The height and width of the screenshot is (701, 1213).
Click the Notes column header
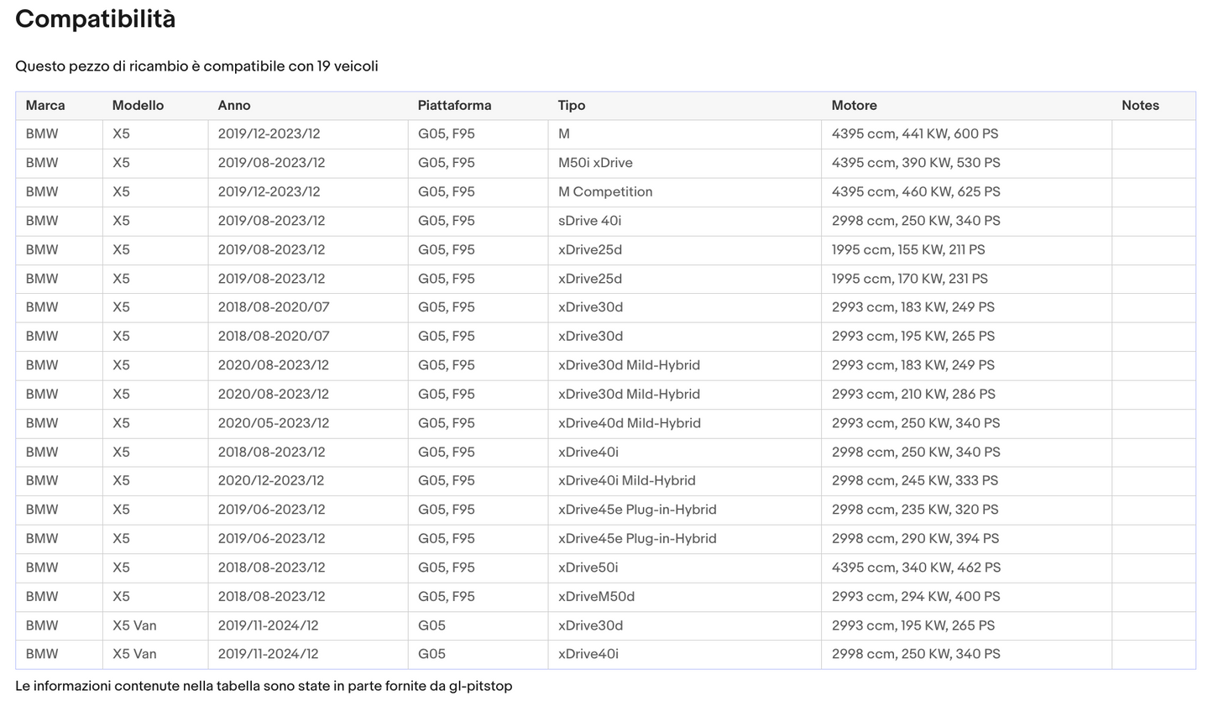pyautogui.click(x=1140, y=106)
